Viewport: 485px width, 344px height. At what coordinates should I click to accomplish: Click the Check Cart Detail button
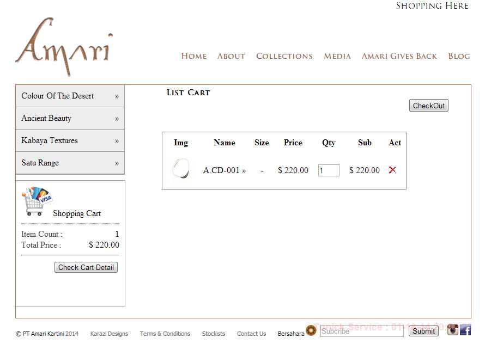(86, 267)
